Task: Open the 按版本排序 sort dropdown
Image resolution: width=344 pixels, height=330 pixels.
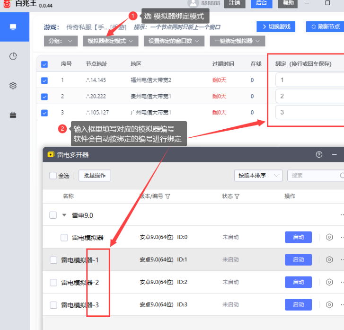Action: point(258,176)
